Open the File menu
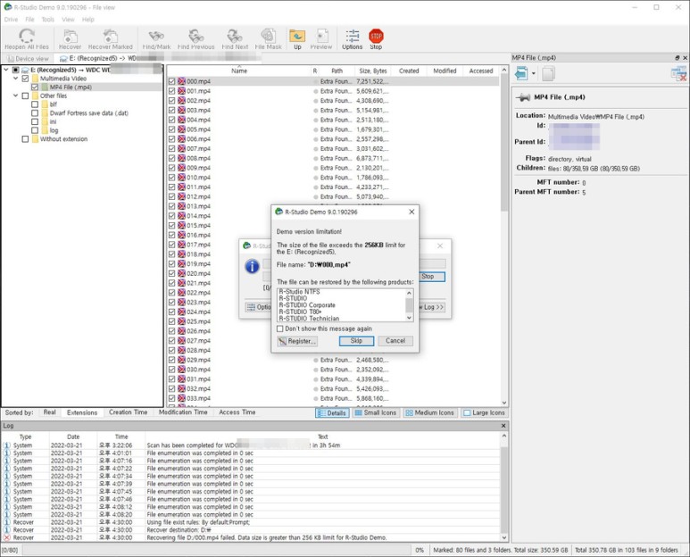The width and height of the screenshot is (690, 557). tap(29, 20)
